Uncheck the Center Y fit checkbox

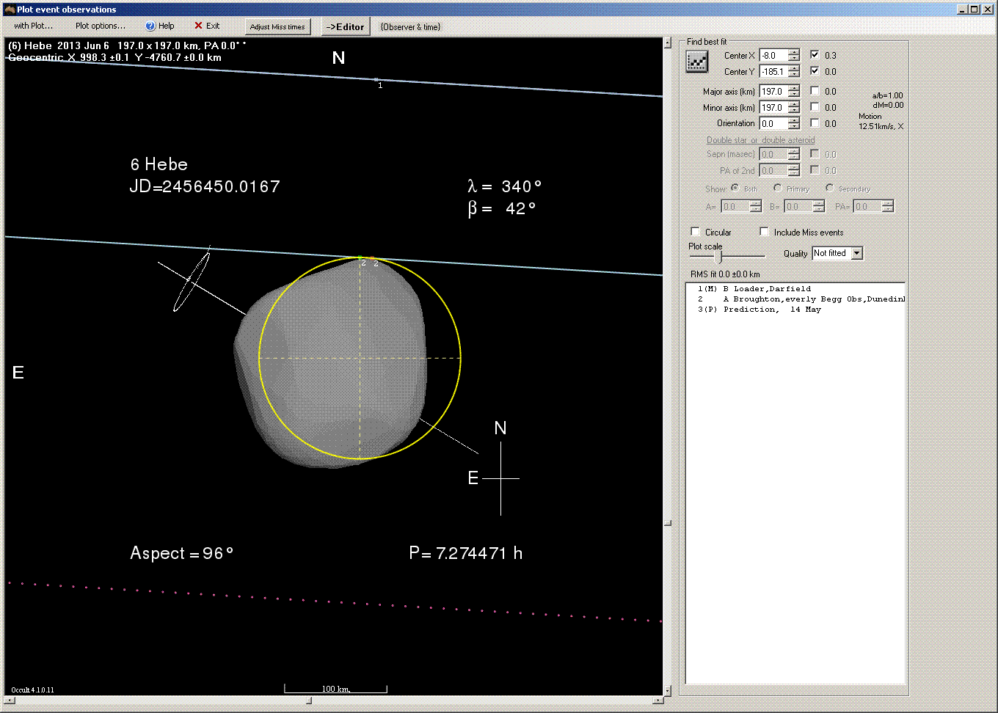(815, 70)
